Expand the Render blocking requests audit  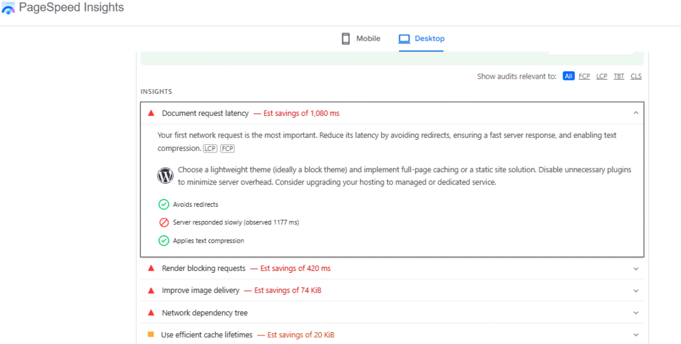(x=636, y=269)
